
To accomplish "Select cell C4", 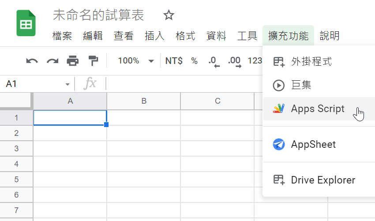I will [217, 164].
